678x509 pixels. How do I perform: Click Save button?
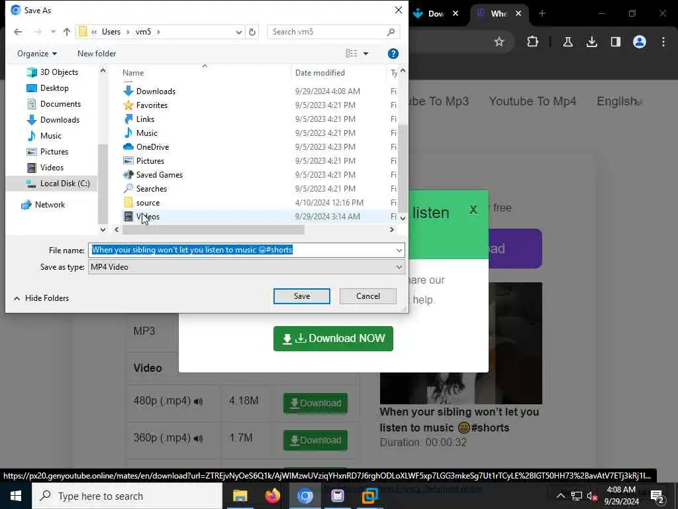click(302, 296)
